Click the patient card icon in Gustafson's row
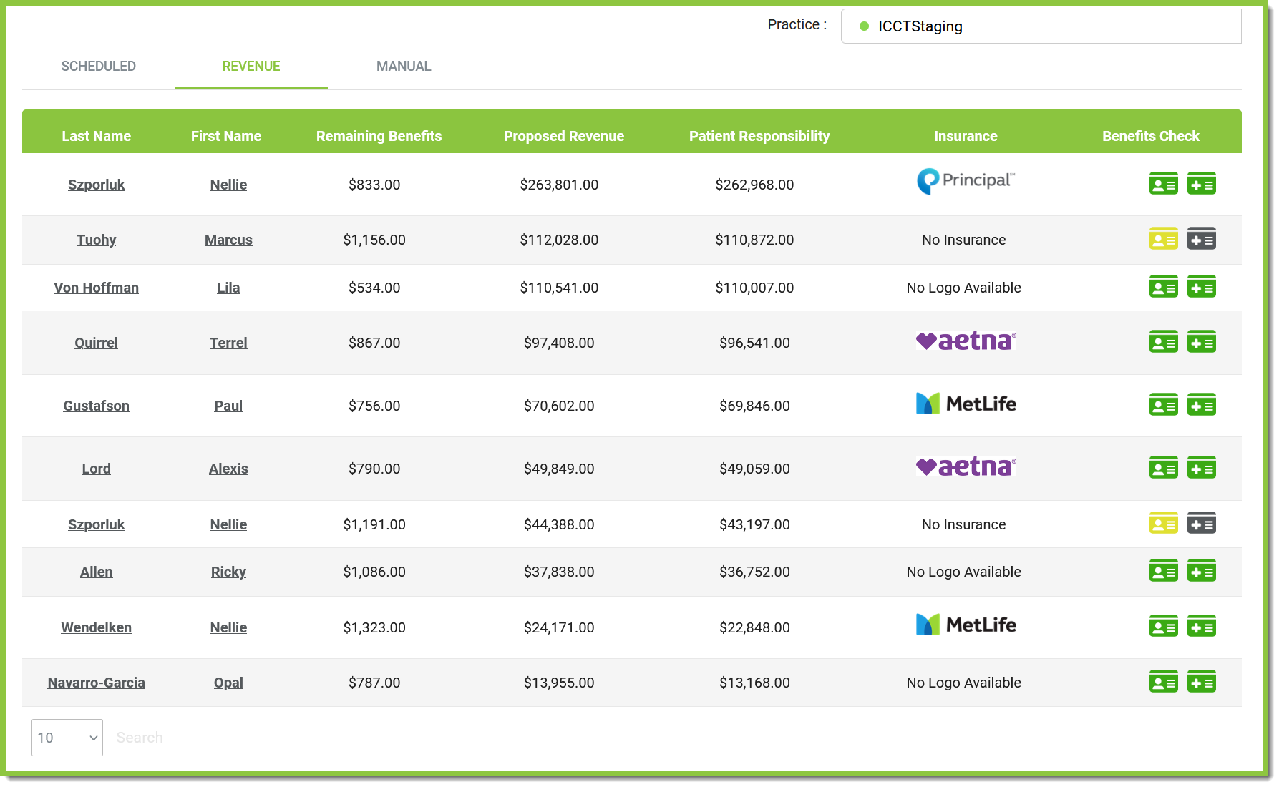The height and width of the screenshot is (787, 1279). [x=1164, y=405]
